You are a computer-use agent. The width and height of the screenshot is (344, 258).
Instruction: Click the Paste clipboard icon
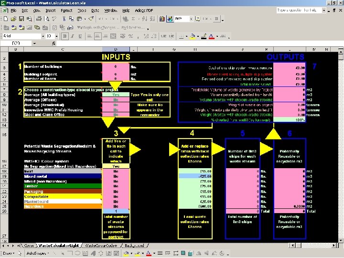79,19
